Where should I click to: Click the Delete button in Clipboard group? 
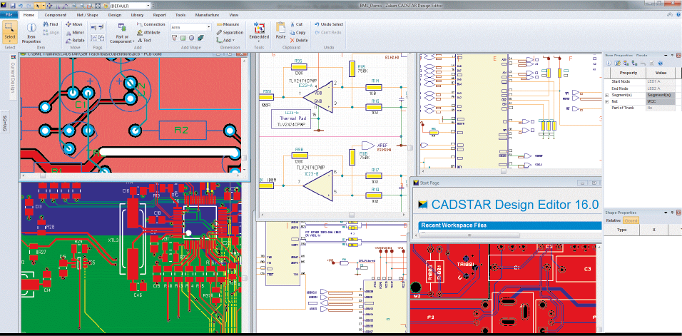300,41
